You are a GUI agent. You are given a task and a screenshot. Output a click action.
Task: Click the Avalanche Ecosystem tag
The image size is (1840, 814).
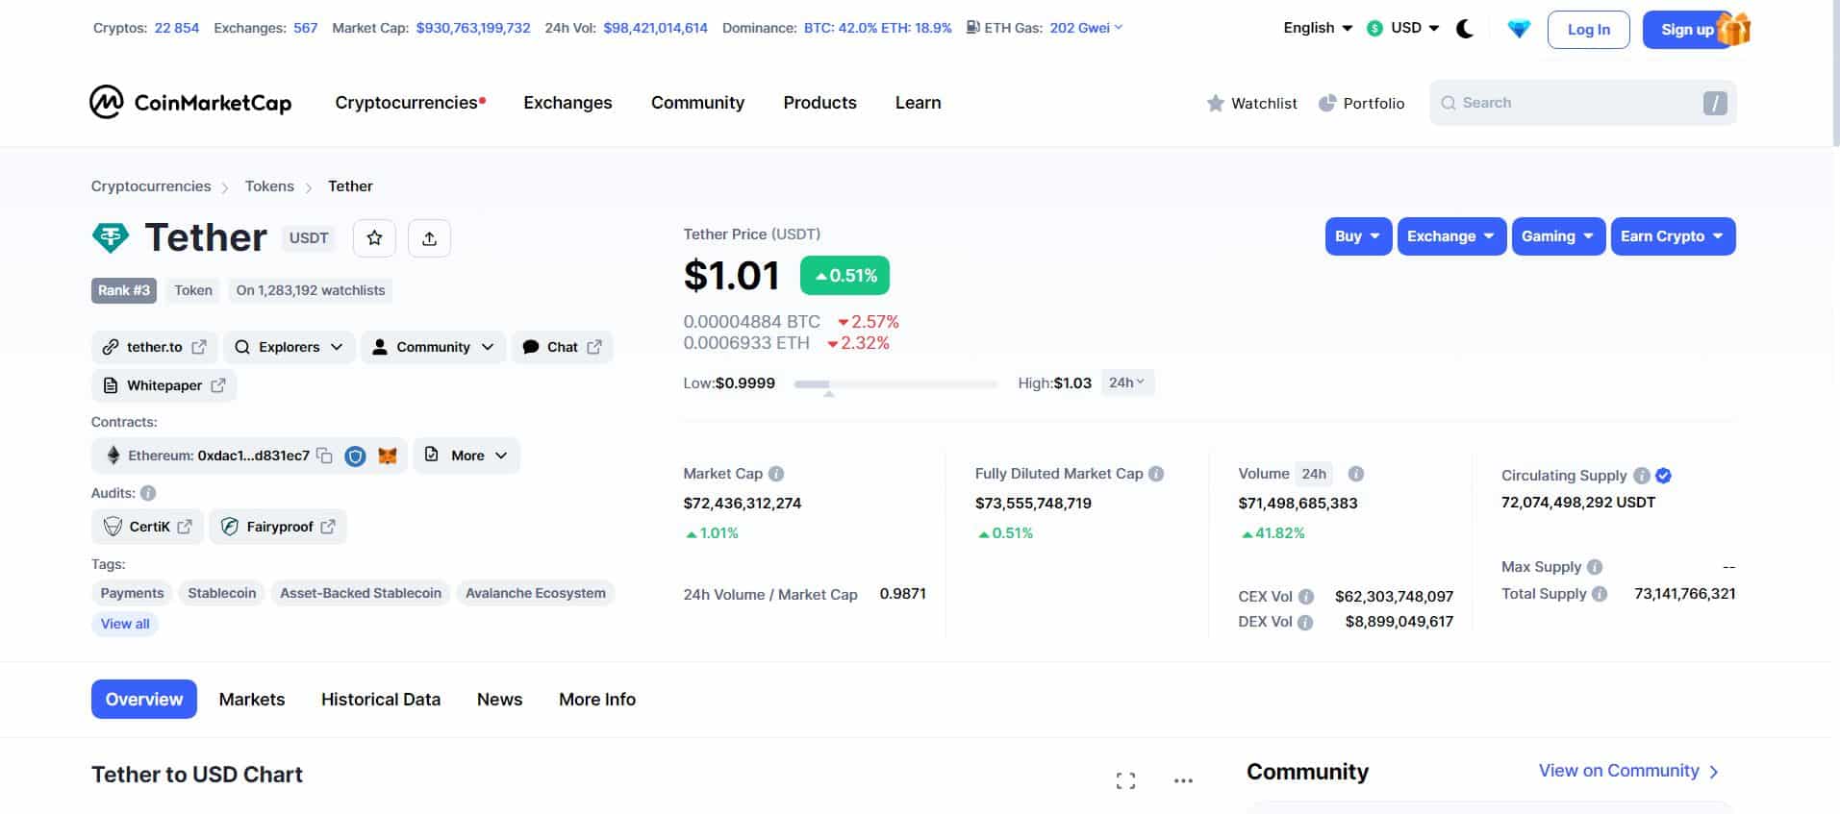(x=536, y=593)
